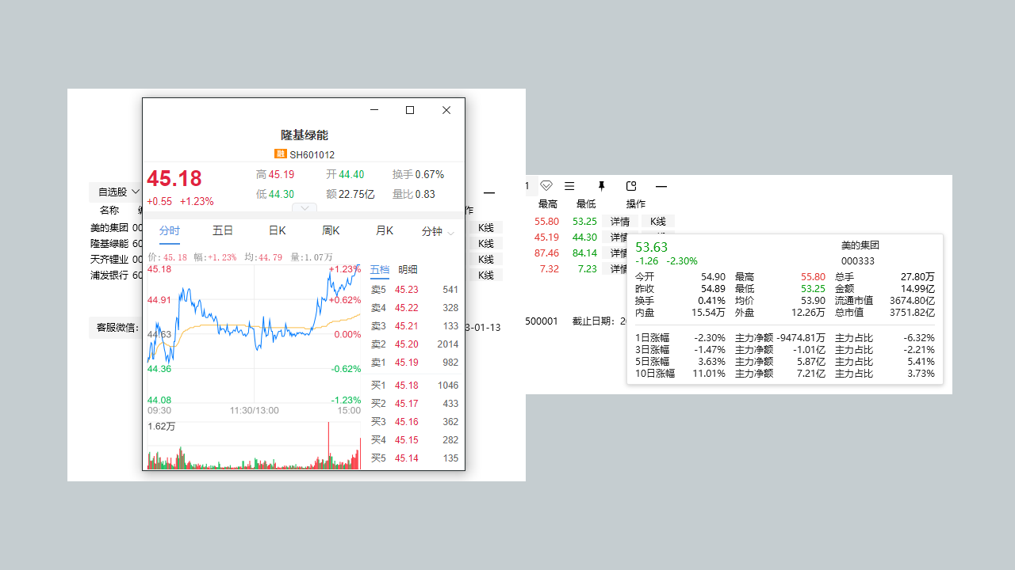Click the pin icon to keep window on top
The height and width of the screenshot is (570, 1015).
point(600,185)
